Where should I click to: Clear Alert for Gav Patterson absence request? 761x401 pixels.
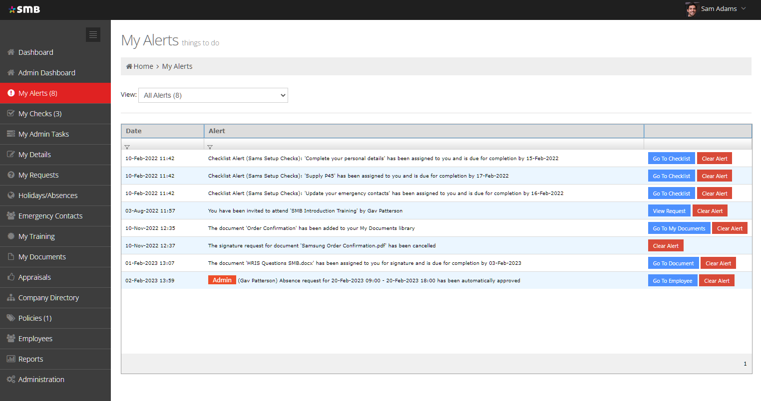[717, 281]
